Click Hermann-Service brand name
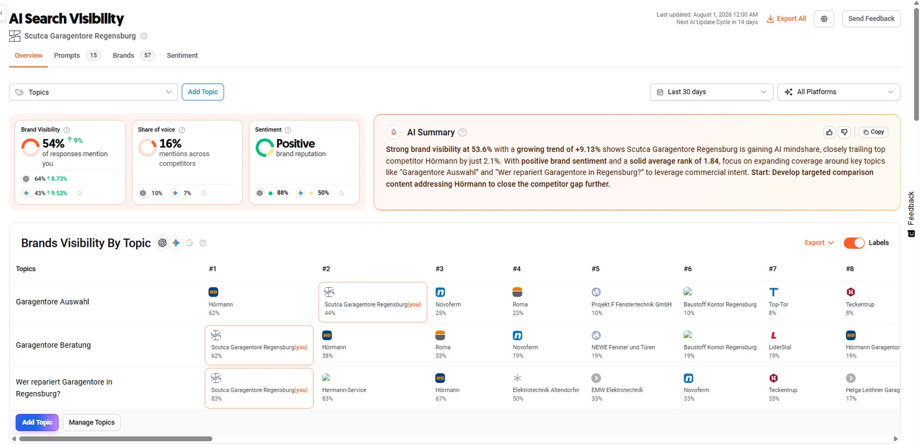This screenshot has width=920, height=445. point(344,390)
